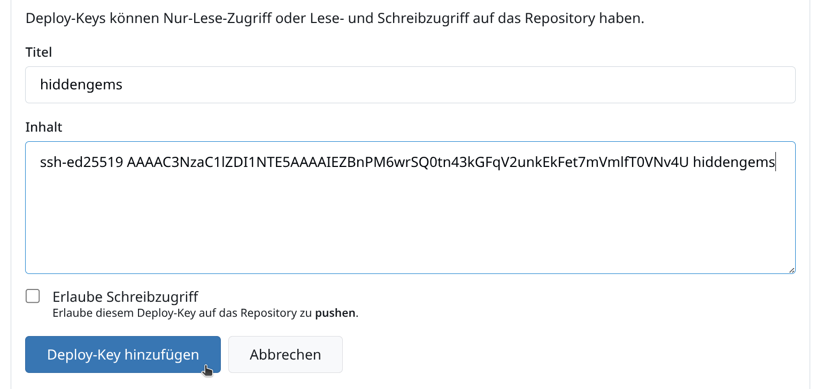Click the Deploy-Keys description sentence at top
This screenshot has height=389, width=823.
click(335, 19)
